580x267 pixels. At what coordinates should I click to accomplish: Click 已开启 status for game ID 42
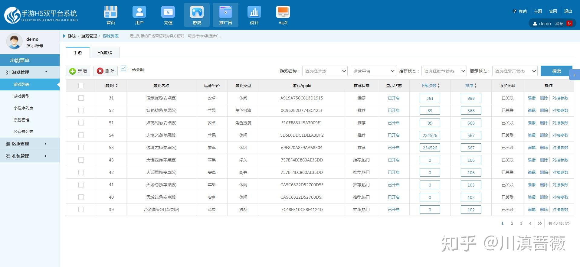(394, 172)
